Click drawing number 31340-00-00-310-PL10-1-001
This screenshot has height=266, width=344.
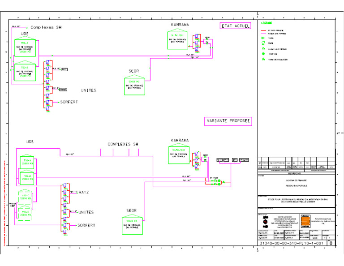292,243
